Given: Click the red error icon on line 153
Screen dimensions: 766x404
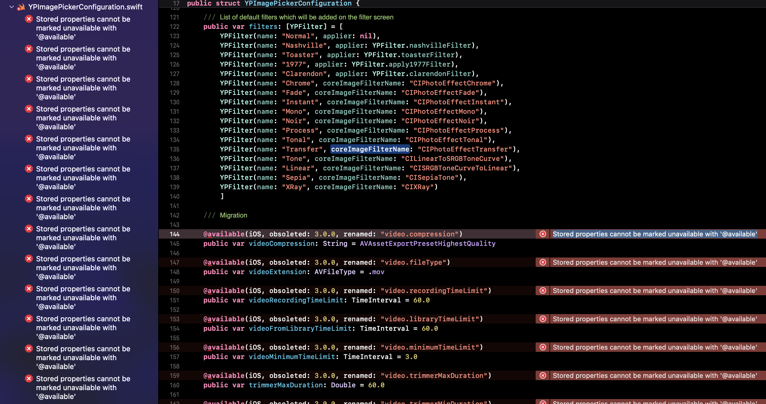Looking at the screenshot, I should click(x=543, y=319).
